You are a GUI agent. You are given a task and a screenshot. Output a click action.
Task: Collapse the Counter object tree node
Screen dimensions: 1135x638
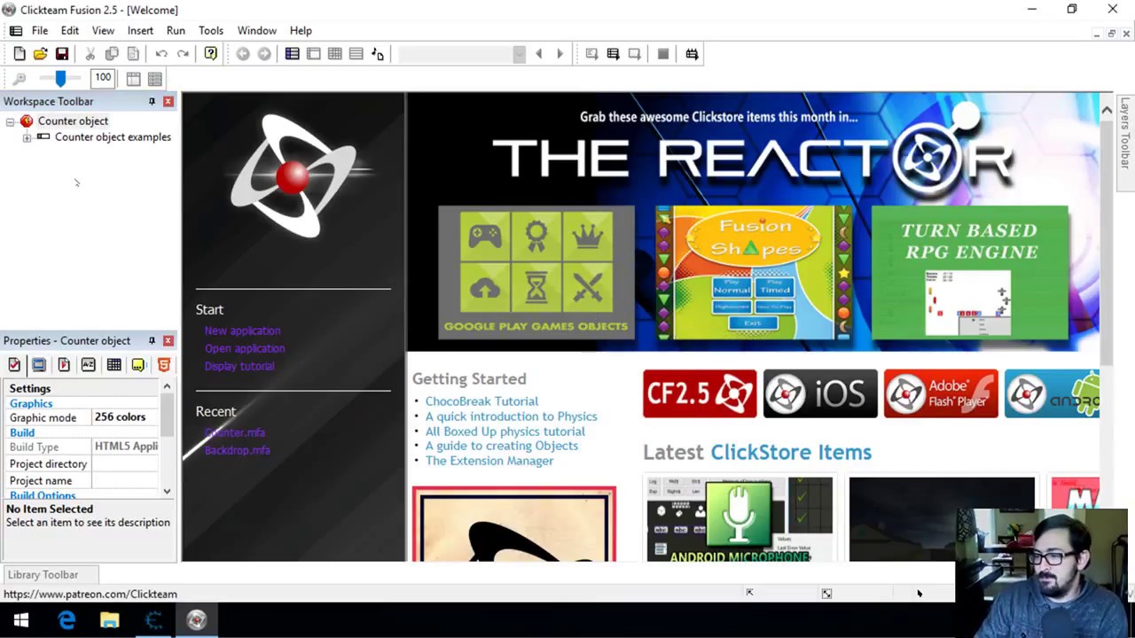pyautogui.click(x=11, y=121)
